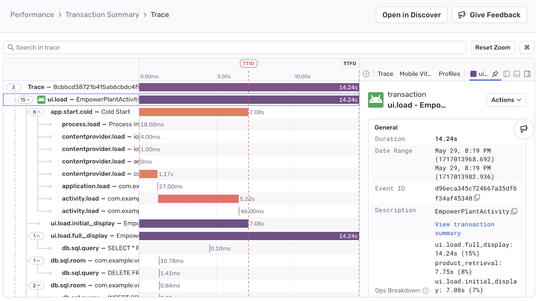Open keyboard shortcuts via the command icon
This screenshot has width=536, height=301.
(x=526, y=47)
